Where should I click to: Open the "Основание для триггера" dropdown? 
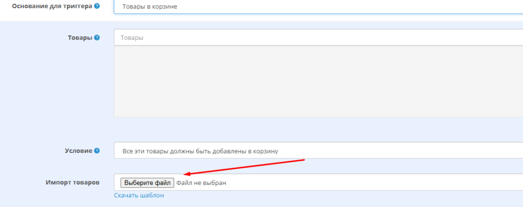coord(317,7)
